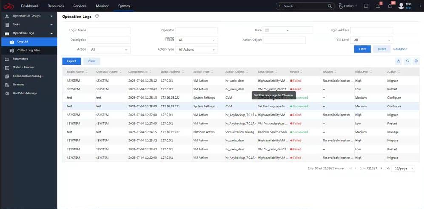Jump to last page arrow
This screenshot has width=424, height=209.
tap(388, 169)
